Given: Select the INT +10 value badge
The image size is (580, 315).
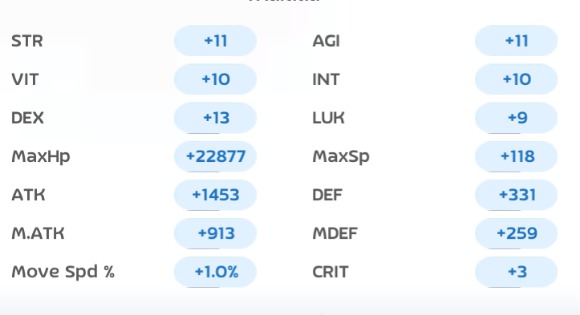Looking at the screenshot, I should [517, 79].
